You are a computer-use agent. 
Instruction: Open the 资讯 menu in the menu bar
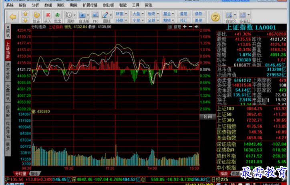click(x=148, y=5)
